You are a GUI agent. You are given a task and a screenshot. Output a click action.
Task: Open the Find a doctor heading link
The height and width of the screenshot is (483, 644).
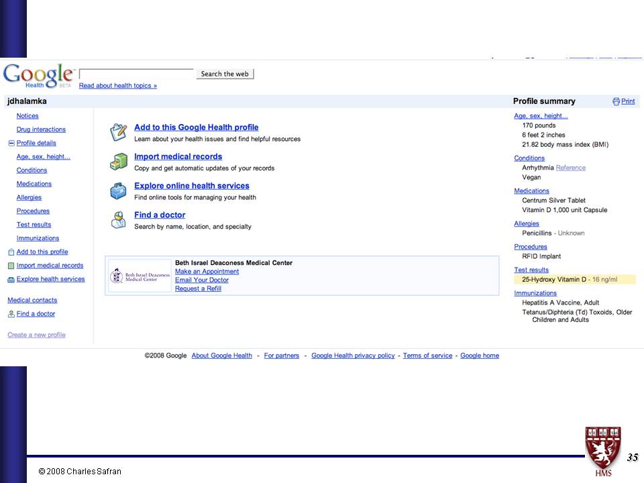pos(160,215)
